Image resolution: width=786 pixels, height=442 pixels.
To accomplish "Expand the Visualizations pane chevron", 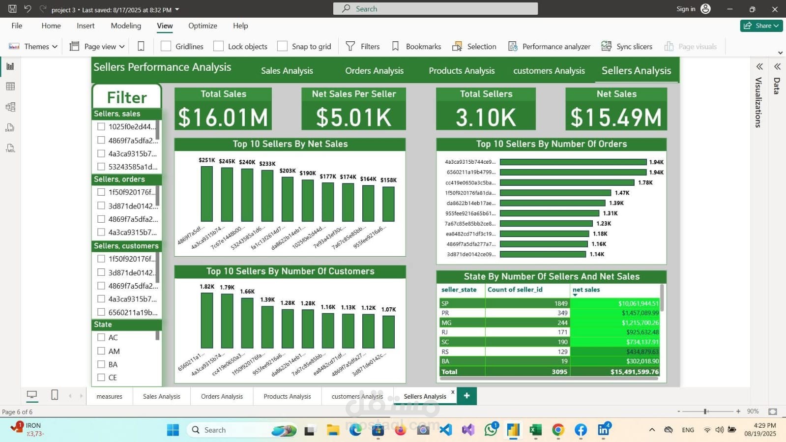I will coord(759,66).
